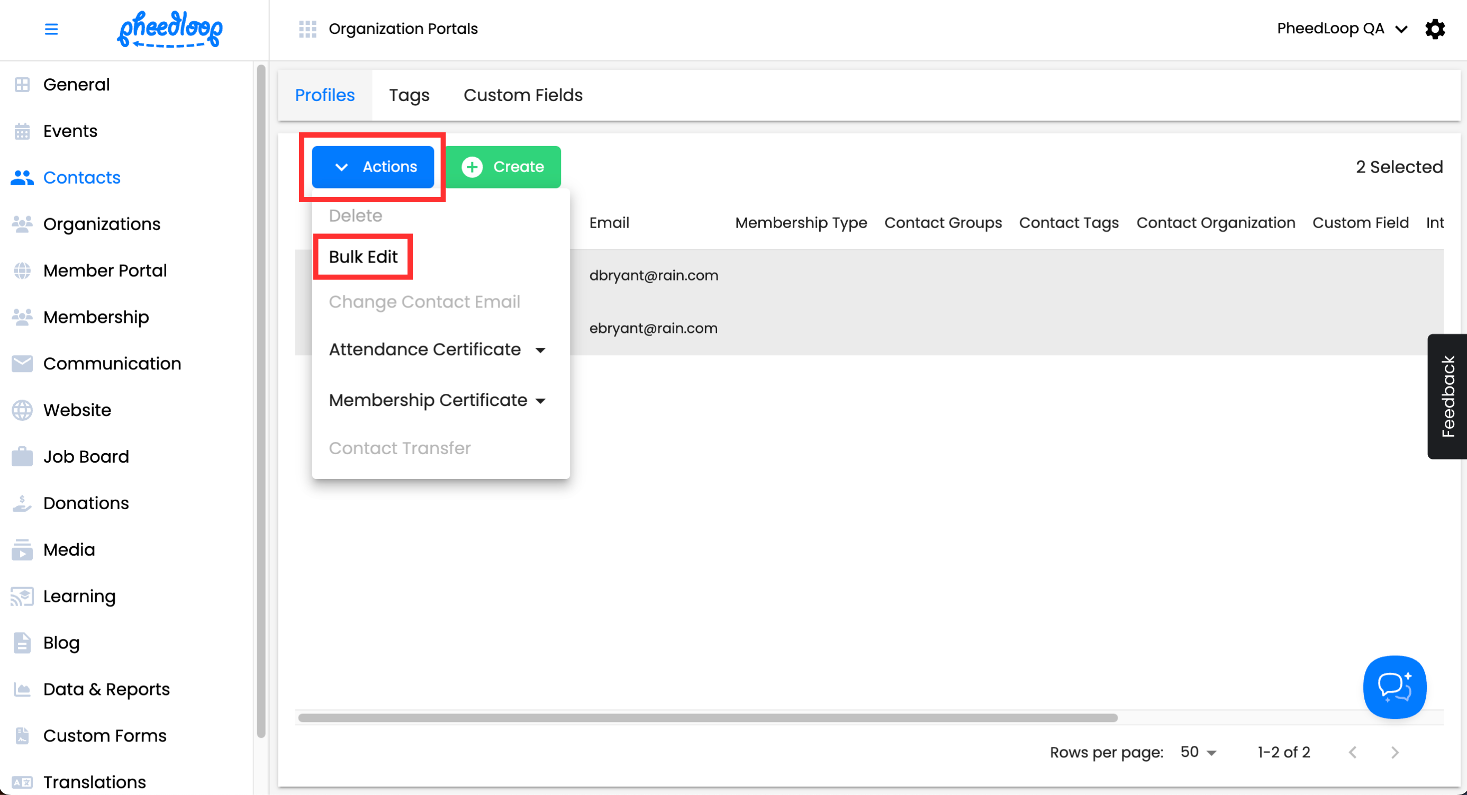1467x795 pixels.
Task: Open the chat support bubble
Action: click(1394, 687)
